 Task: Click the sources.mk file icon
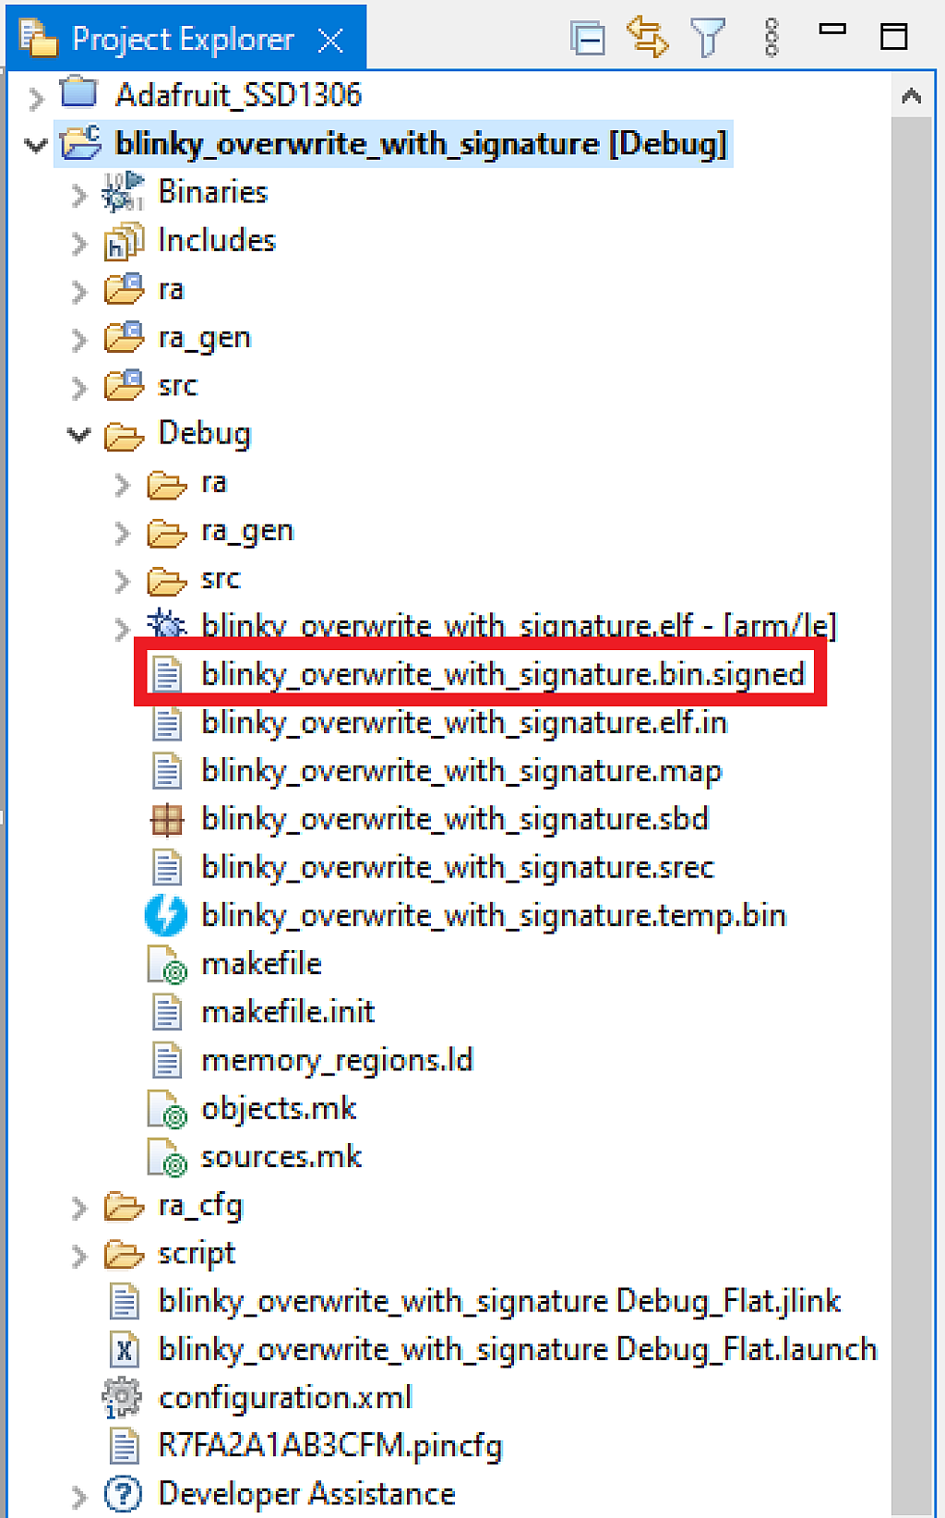point(168,1157)
